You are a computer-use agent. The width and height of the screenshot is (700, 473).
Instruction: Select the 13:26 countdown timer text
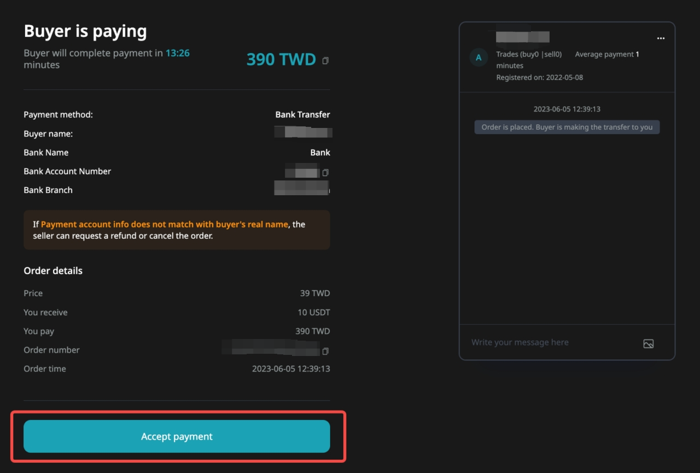(x=178, y=53)
